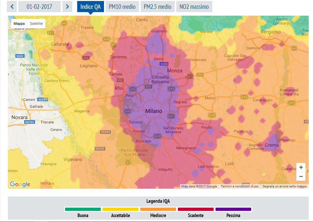The image size is (313, 222).
Task: Switch to PM10 medio tab
Action: [x=122, y=7]
